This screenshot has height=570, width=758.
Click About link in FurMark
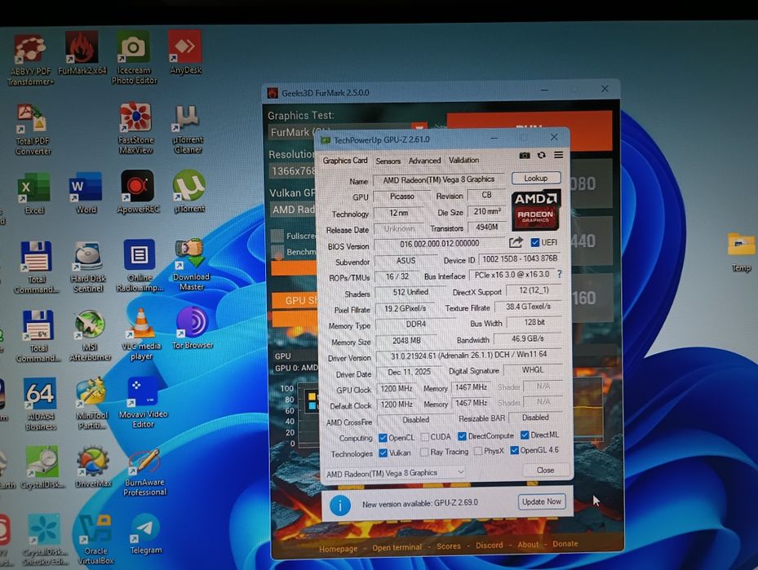click(x=528, y=545)
